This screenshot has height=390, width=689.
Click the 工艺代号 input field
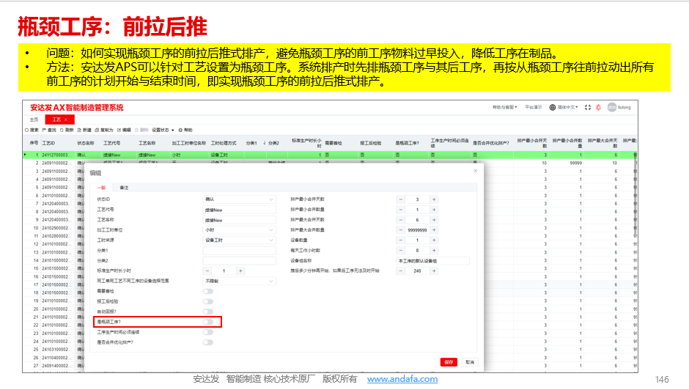pyautogui.click(x=240, y=210)
